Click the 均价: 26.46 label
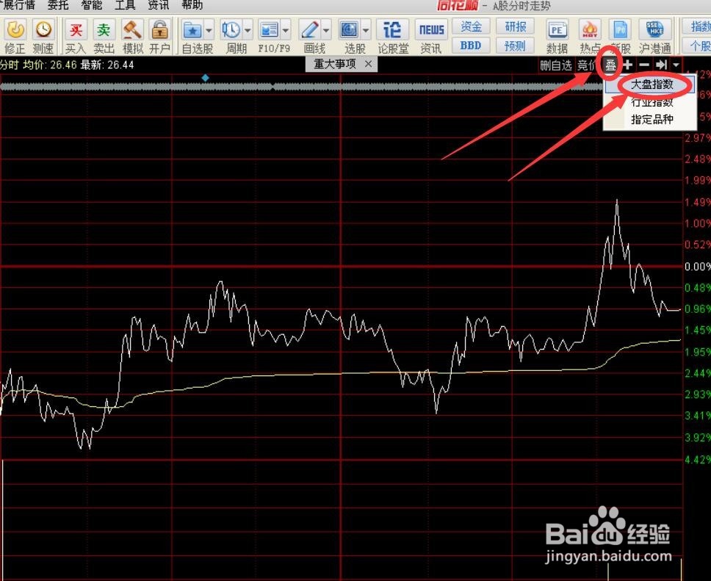This screenshot has height=581, width=711. [50, 65]
